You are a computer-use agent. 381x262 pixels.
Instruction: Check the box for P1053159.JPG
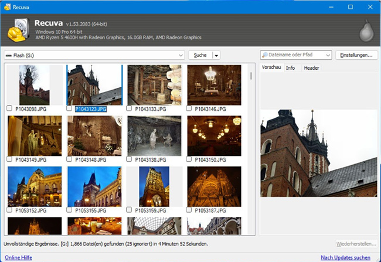[129, 210]
